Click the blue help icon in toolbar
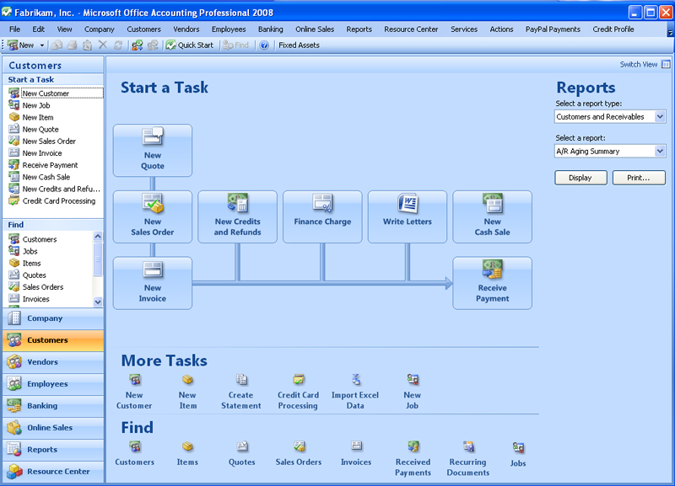675x486 pixels. click(x=264, y=45)
